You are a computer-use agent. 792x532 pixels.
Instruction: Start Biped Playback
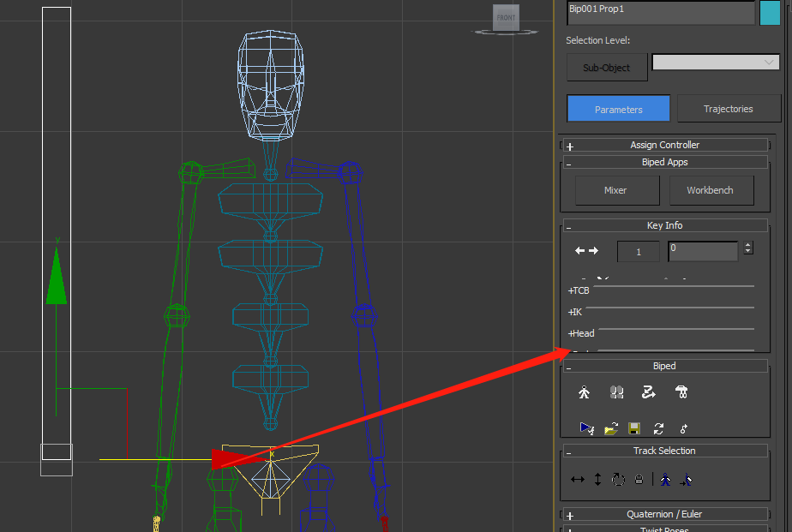point(586,428)
